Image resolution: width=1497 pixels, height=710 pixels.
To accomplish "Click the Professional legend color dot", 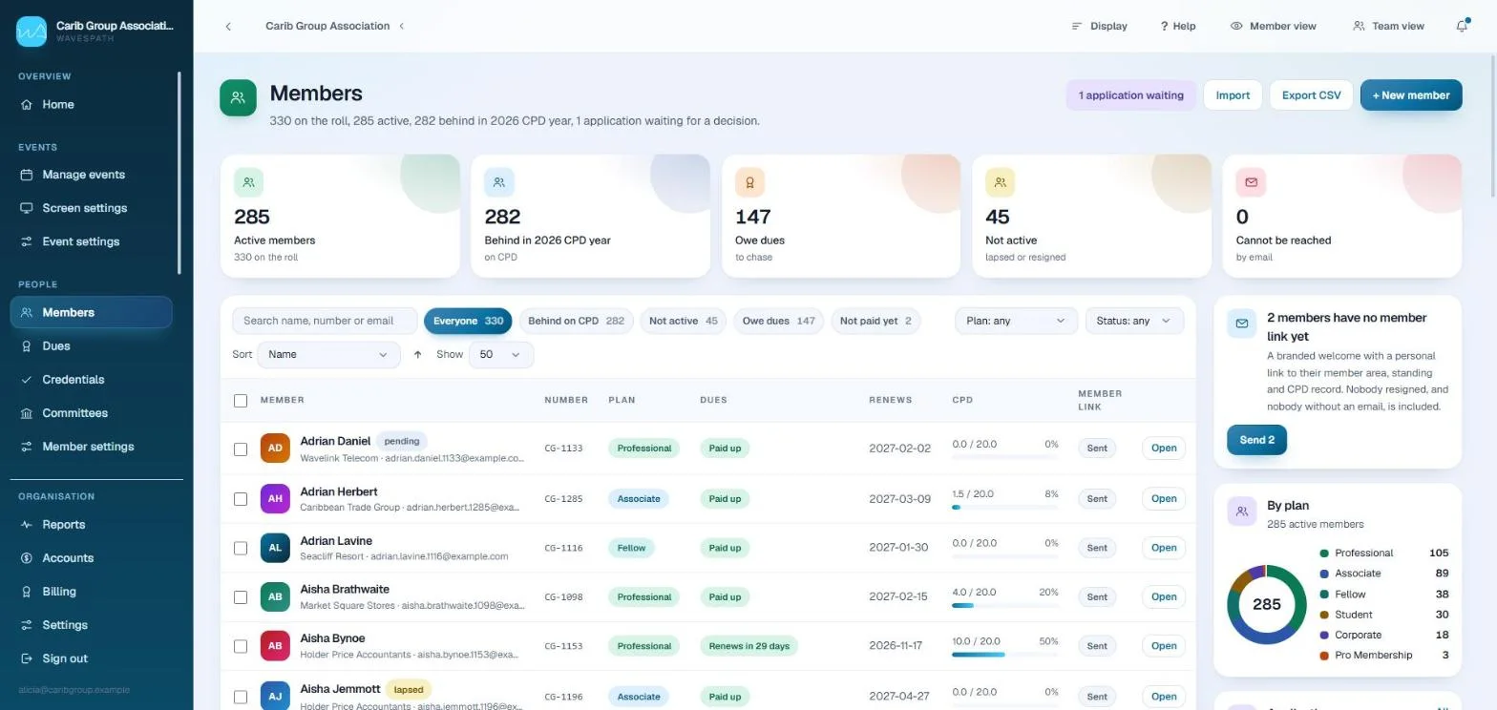I will [x=1324, y=553].
